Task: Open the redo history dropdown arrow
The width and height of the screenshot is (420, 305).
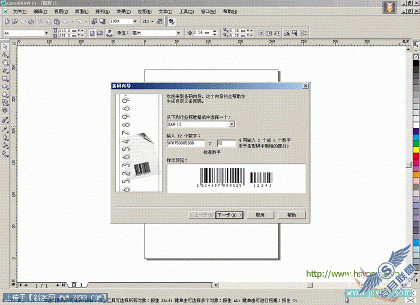Action: click(86, 21)
